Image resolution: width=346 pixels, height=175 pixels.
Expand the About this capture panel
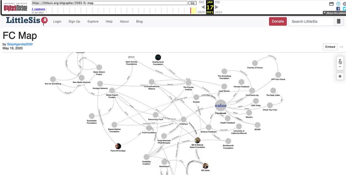coord(334,13)
